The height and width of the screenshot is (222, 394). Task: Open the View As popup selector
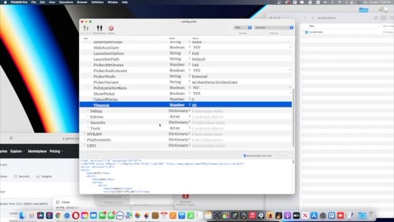pos(273,27)
